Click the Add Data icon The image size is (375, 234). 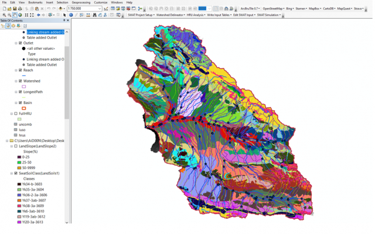coord(60,9)
